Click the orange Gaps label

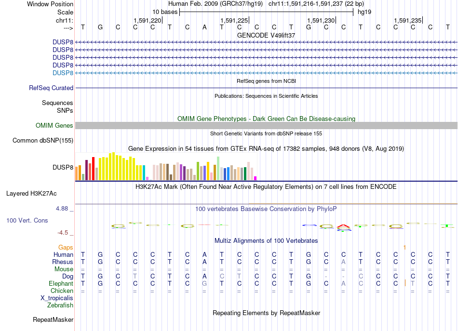pyautogui.click(x=66, y=248)
